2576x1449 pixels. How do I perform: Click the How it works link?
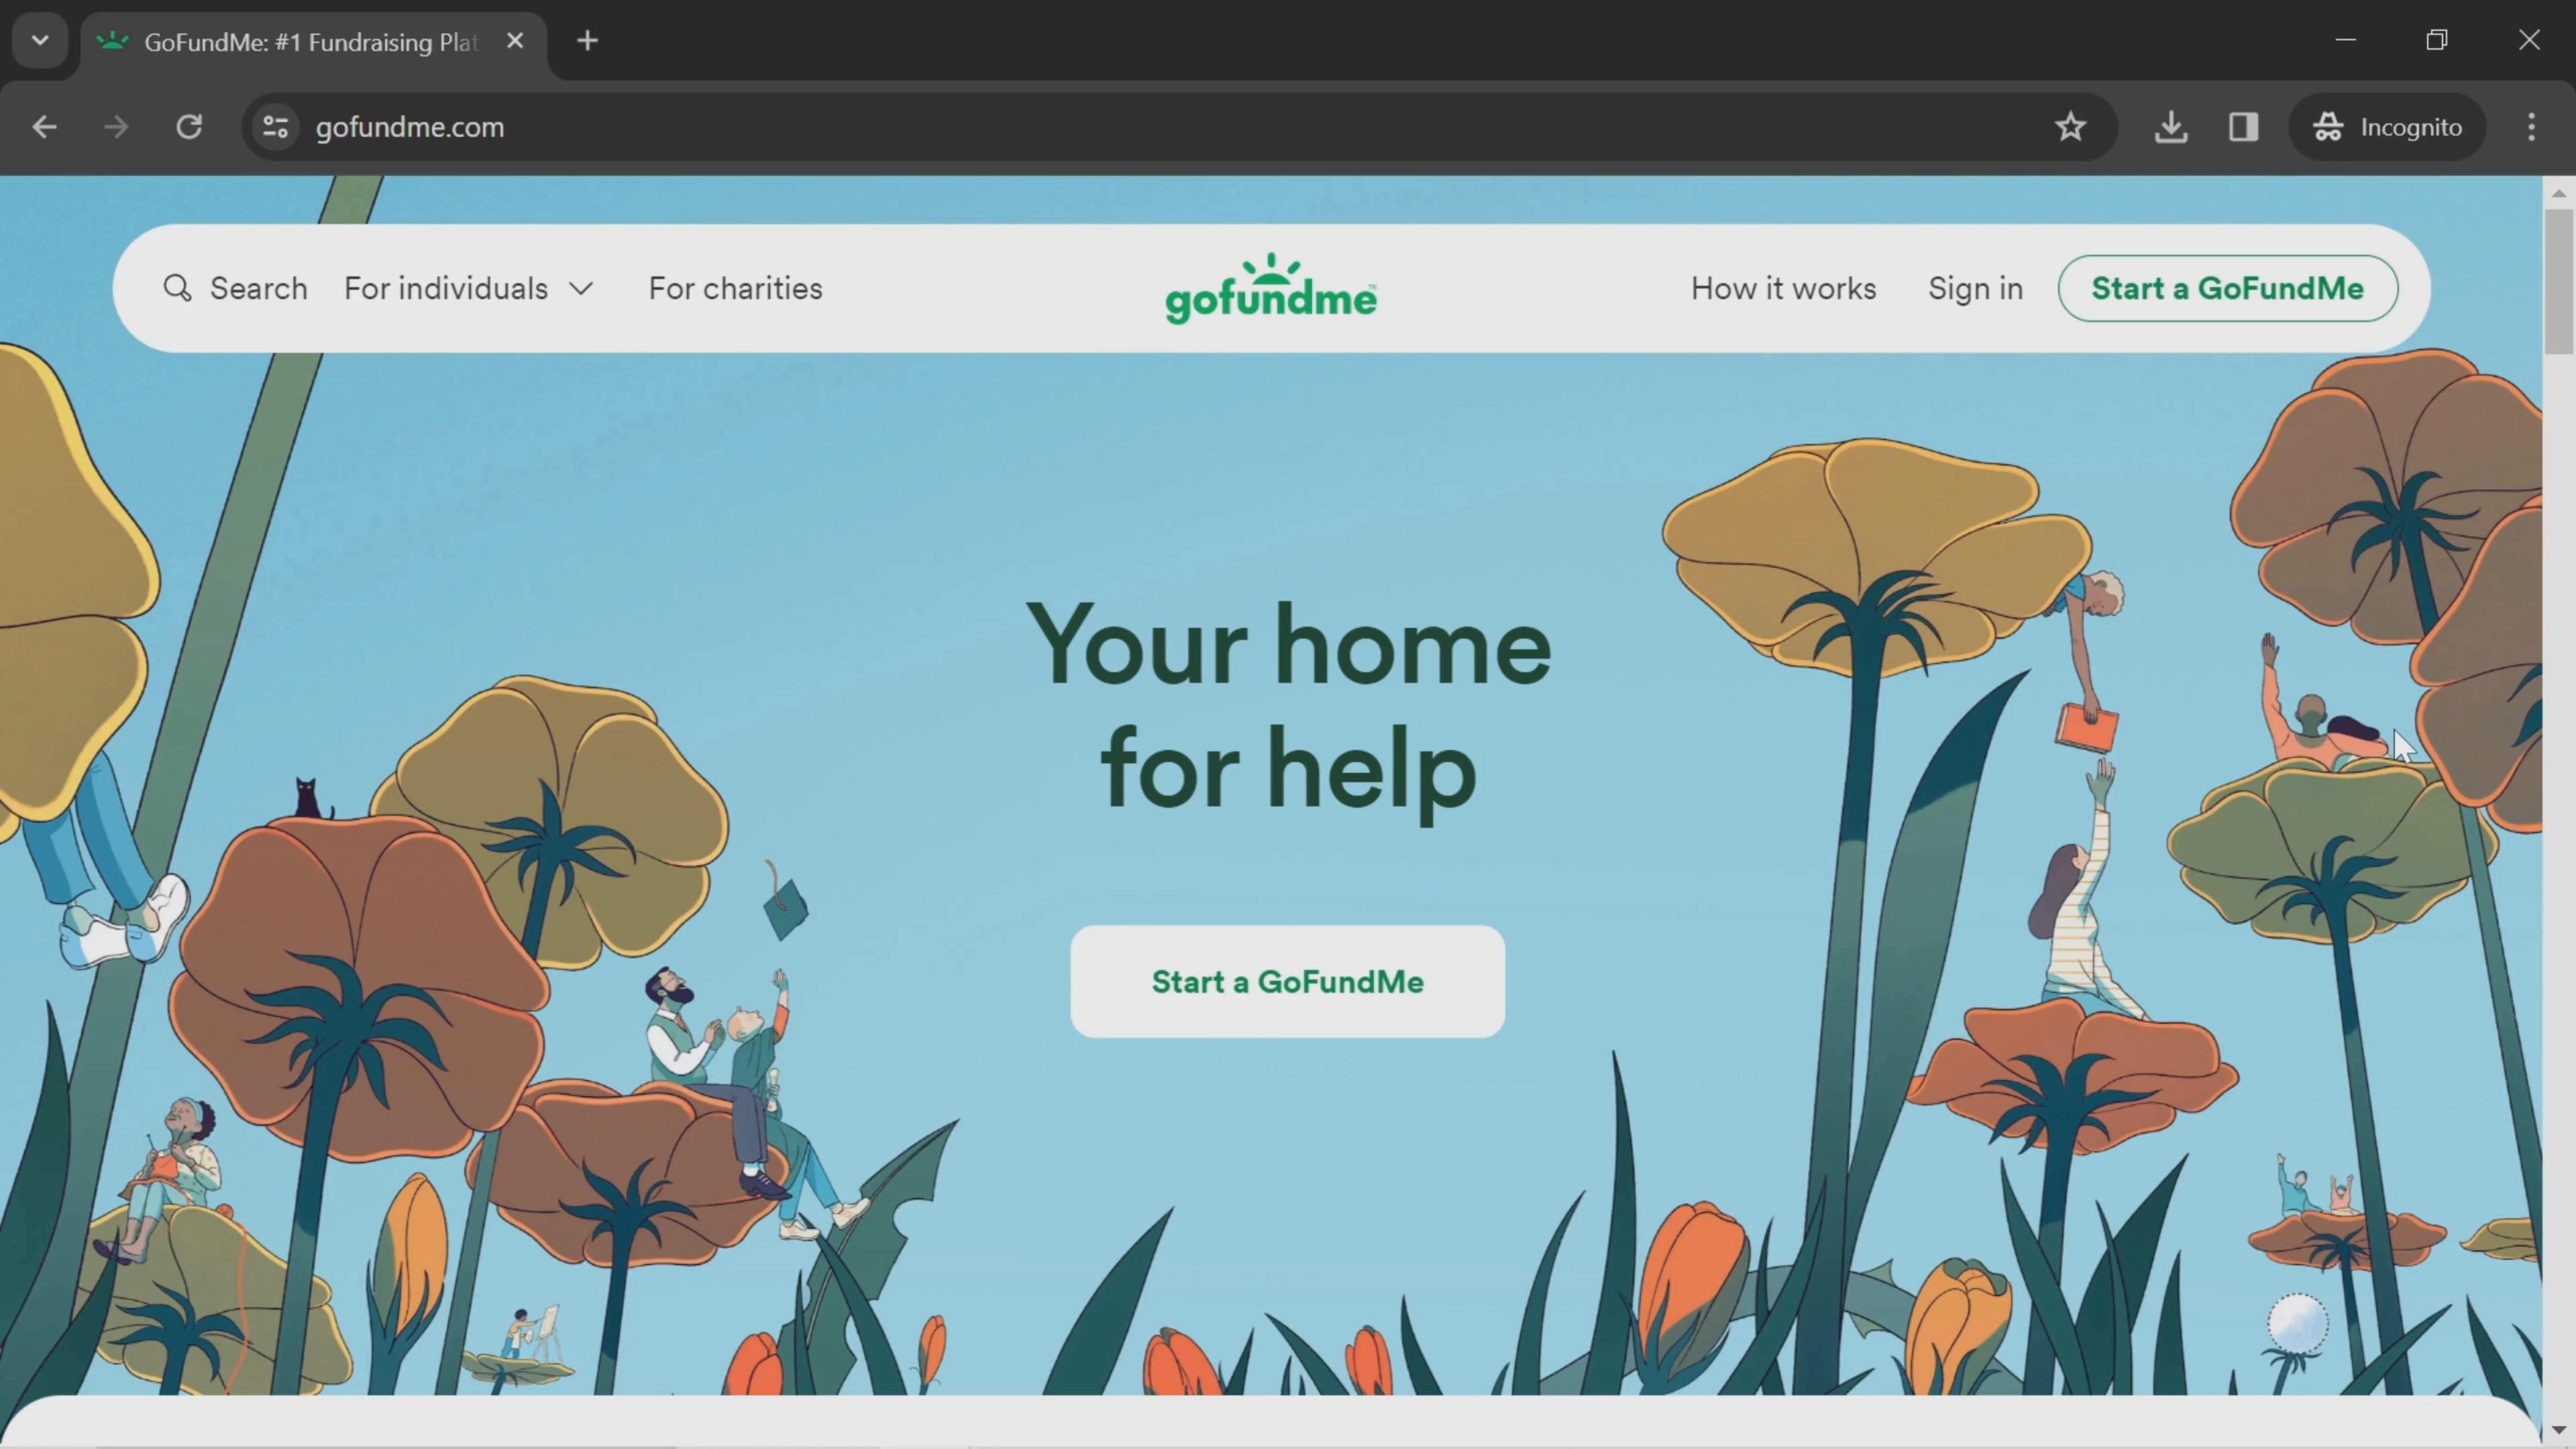point(1783,288)
